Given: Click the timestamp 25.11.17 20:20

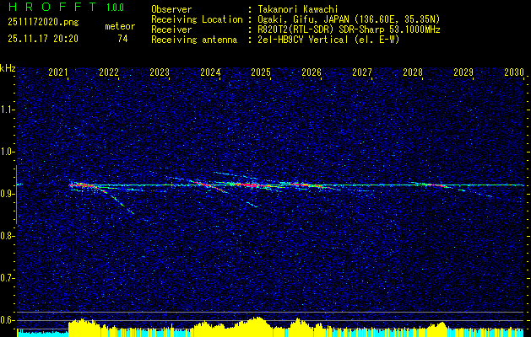Looking at the screenshot, I should pos(43,39).
